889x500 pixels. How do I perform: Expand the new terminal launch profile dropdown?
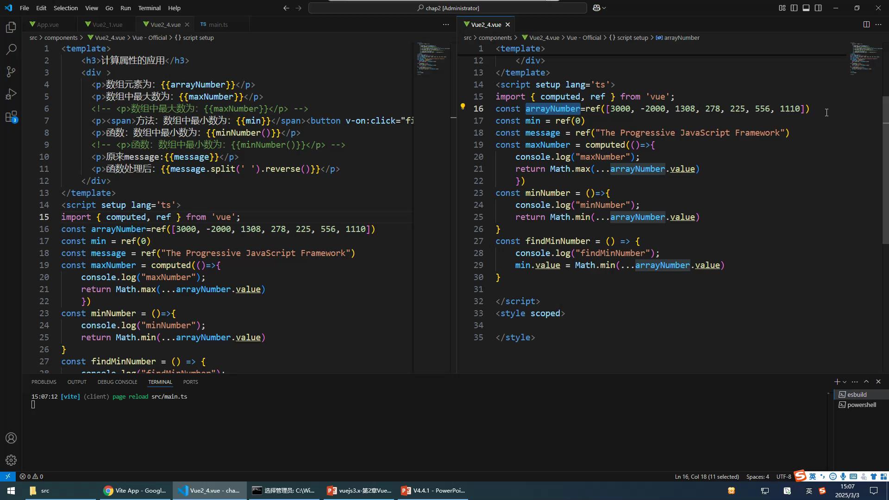coord(845,382)
